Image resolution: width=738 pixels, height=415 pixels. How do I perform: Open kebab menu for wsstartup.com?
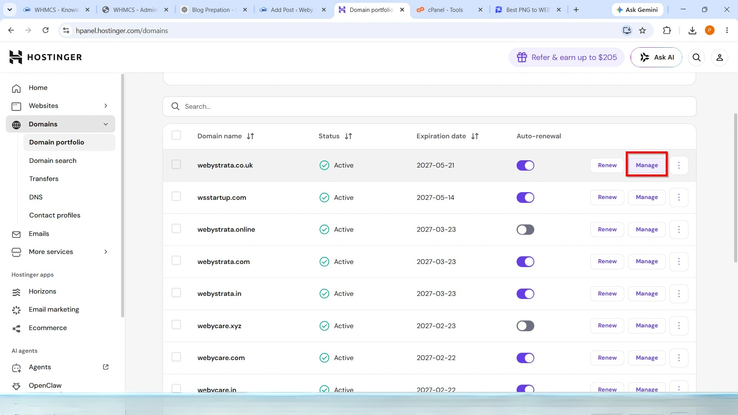(x=679, y=198)
